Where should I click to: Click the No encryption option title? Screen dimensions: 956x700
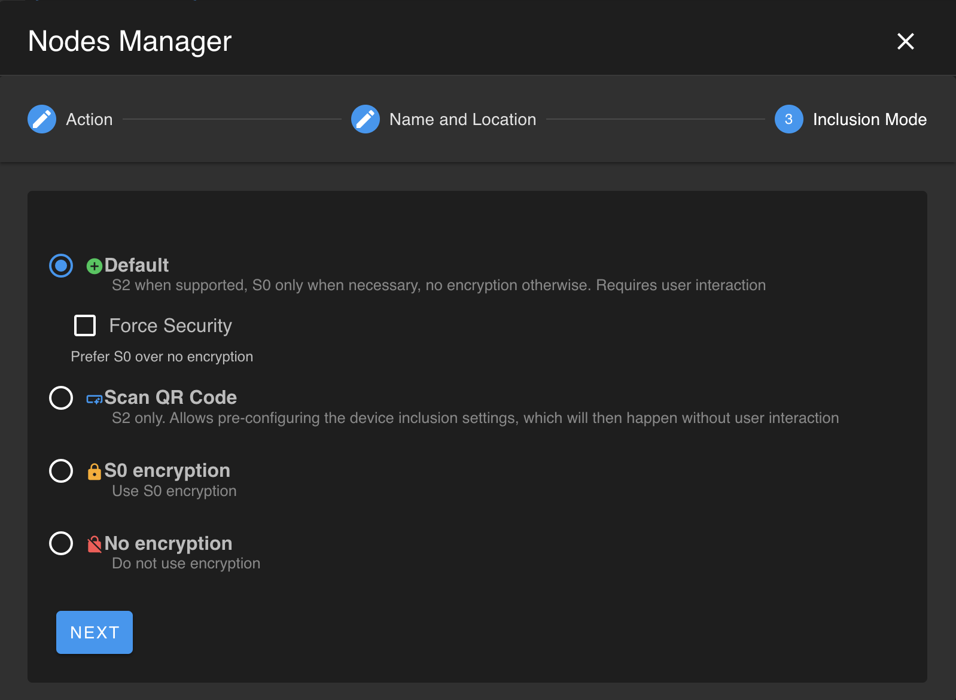pyautogui.click(x=168, y=543)
